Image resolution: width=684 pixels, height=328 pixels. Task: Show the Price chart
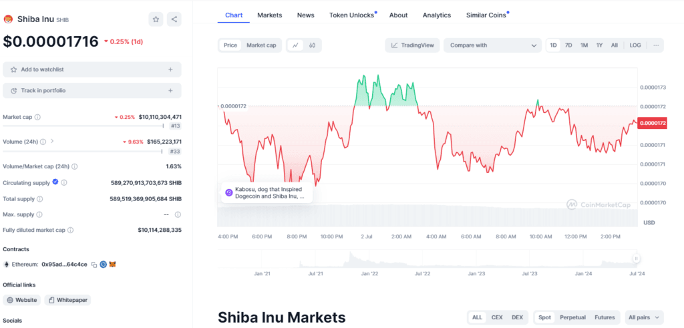(230, 45)
